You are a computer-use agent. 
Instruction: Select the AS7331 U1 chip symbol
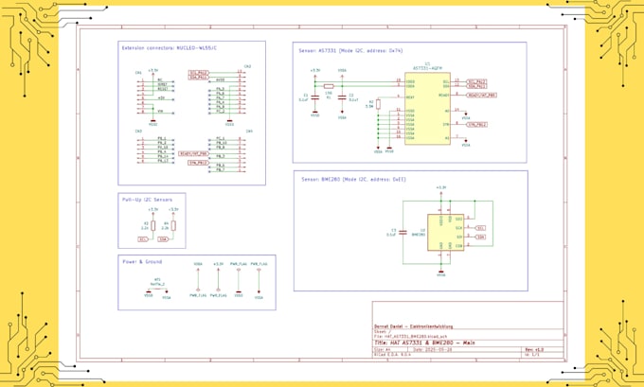[427, 109]
